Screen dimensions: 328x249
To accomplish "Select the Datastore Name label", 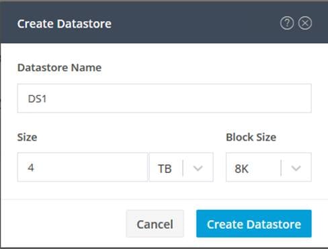I will [59, 68].
